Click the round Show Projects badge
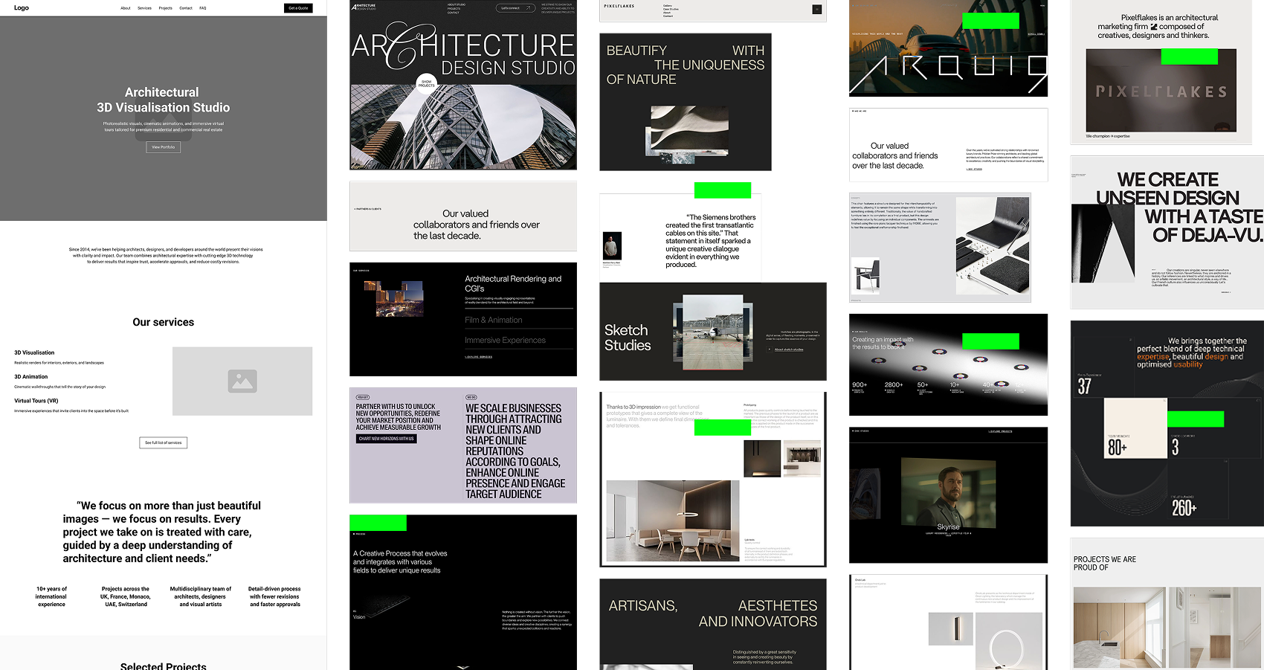 tap(426, 83)
